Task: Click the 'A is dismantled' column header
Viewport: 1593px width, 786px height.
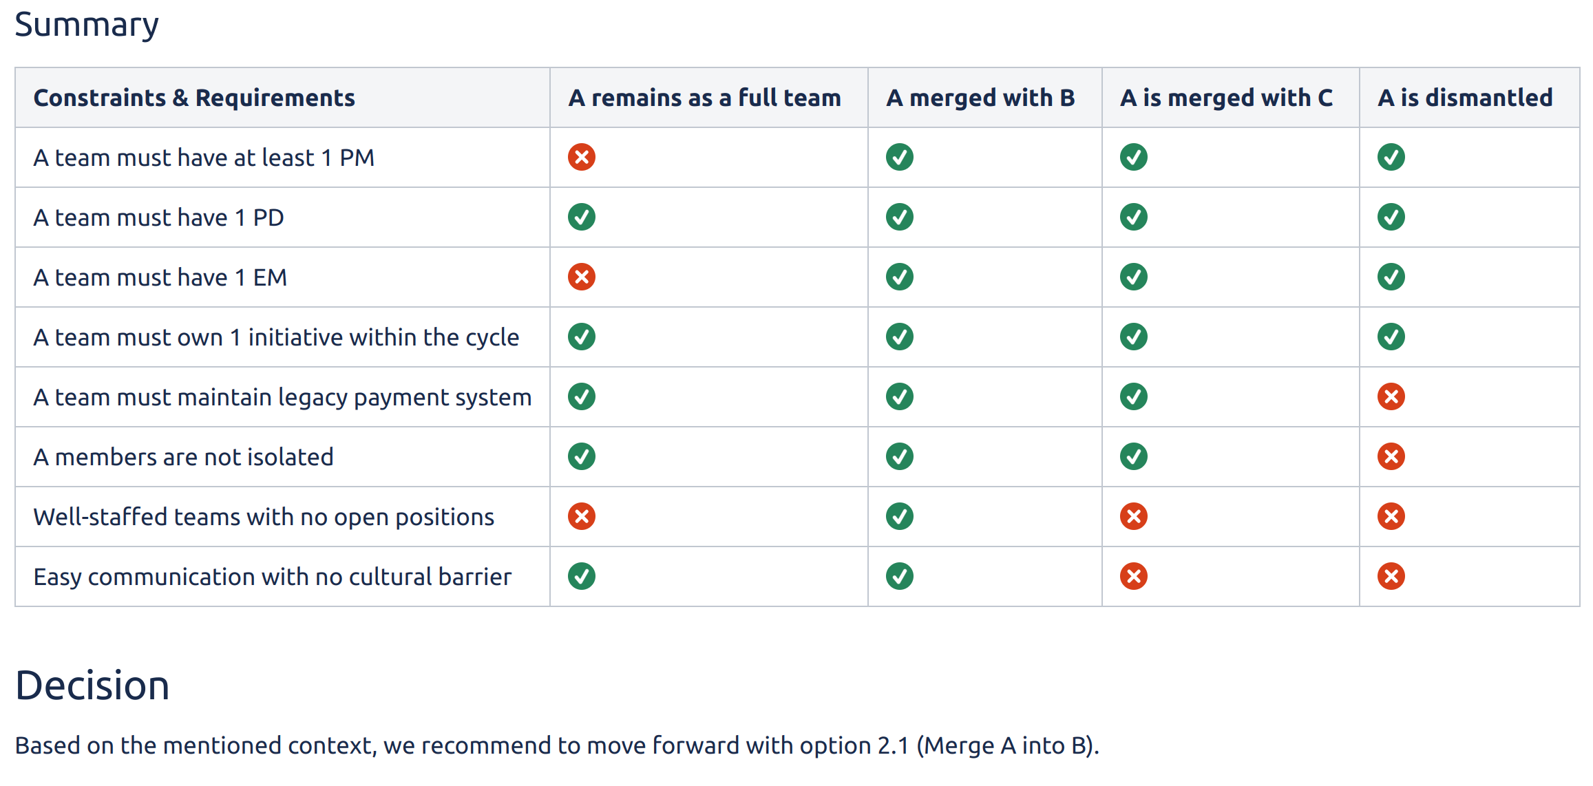Action: (x=1465, y=98)
